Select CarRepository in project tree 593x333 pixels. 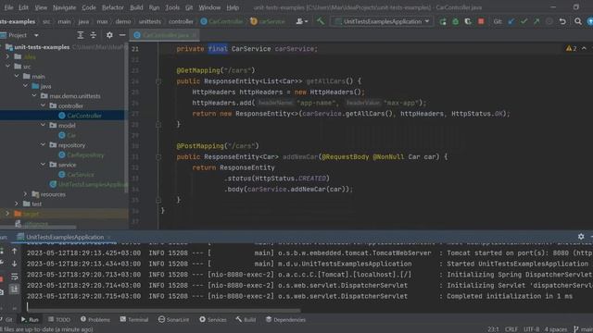click(85, 154)
